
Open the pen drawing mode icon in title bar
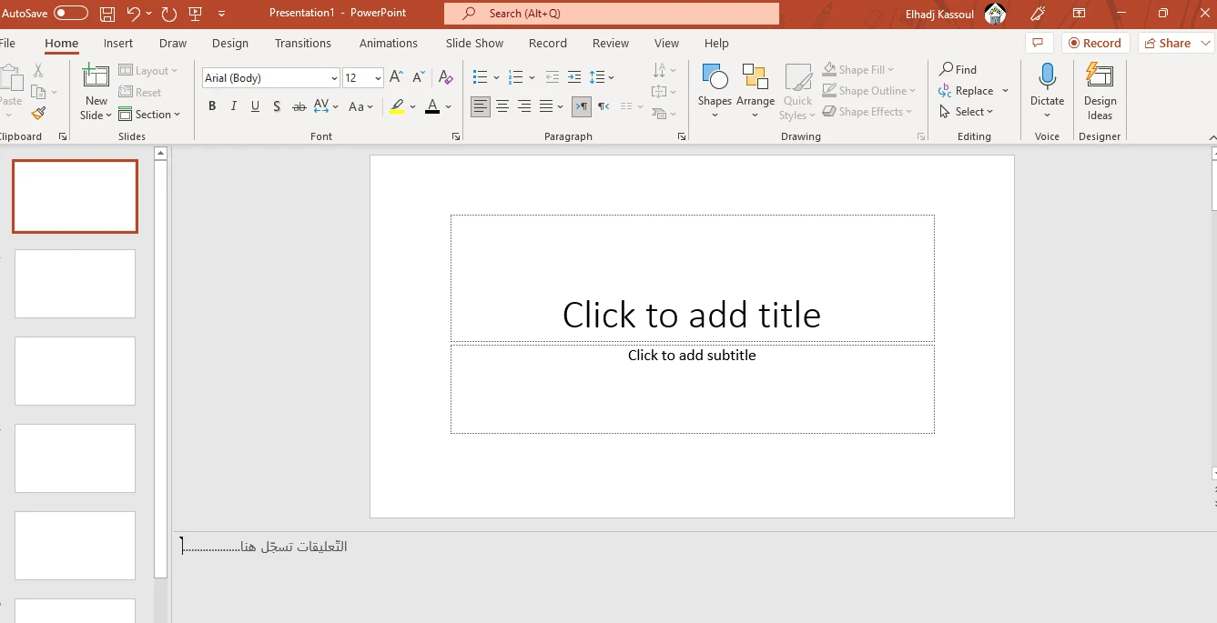pos(1037,14)
